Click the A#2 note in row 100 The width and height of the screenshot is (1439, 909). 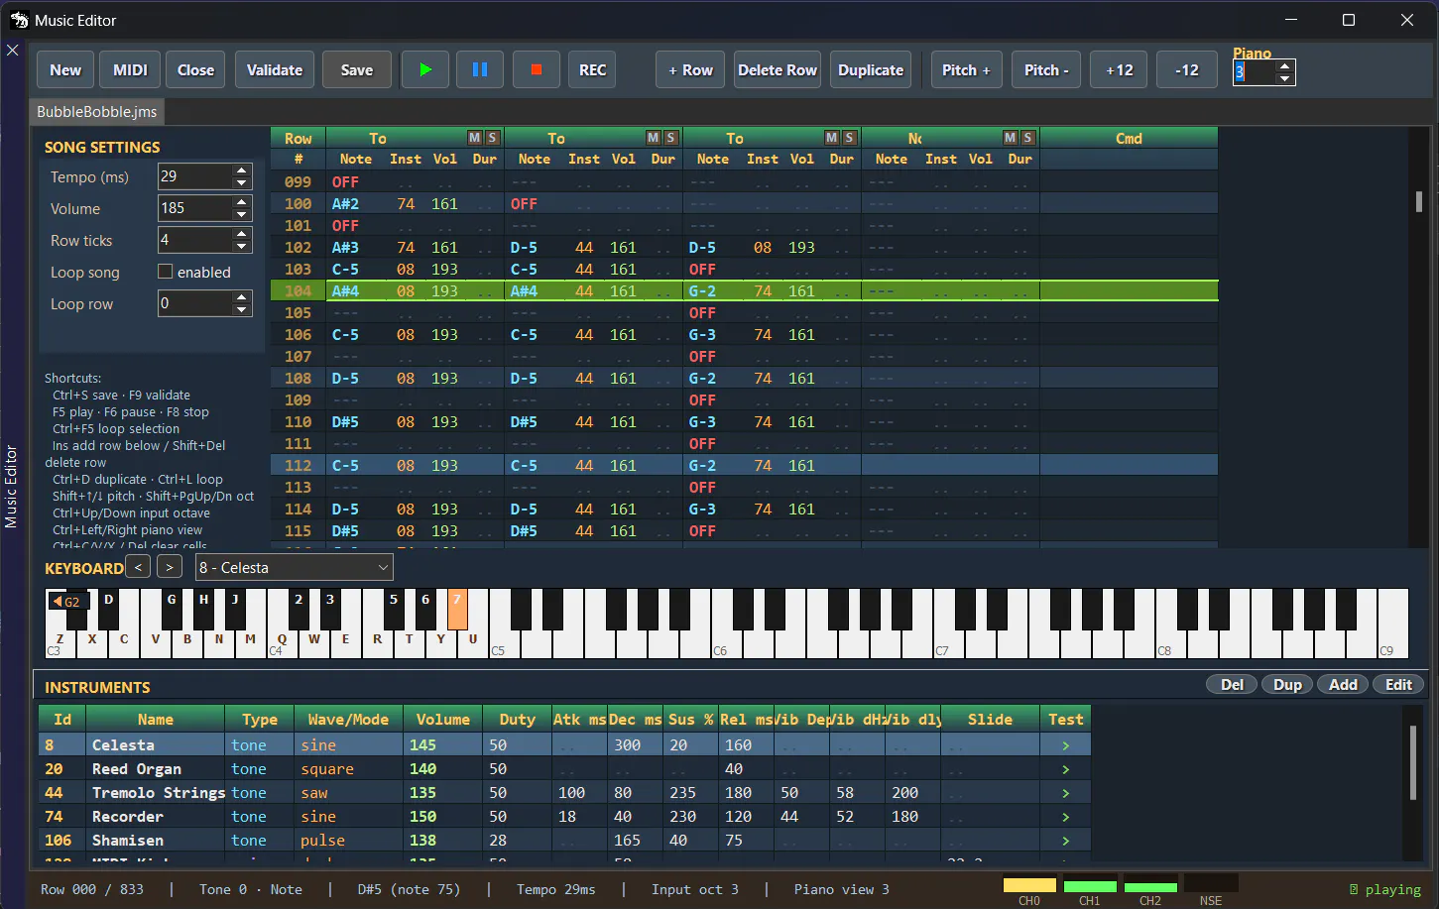pyautogui.click(x=345, y=203)
